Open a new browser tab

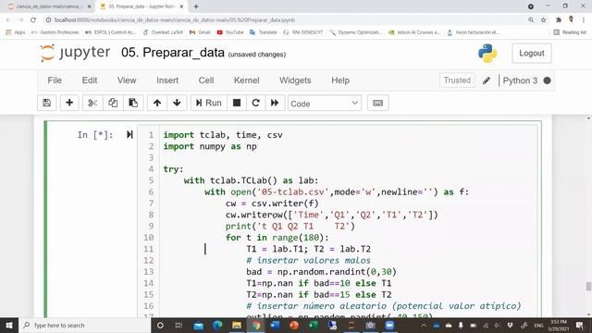click(x=196, y=6)
